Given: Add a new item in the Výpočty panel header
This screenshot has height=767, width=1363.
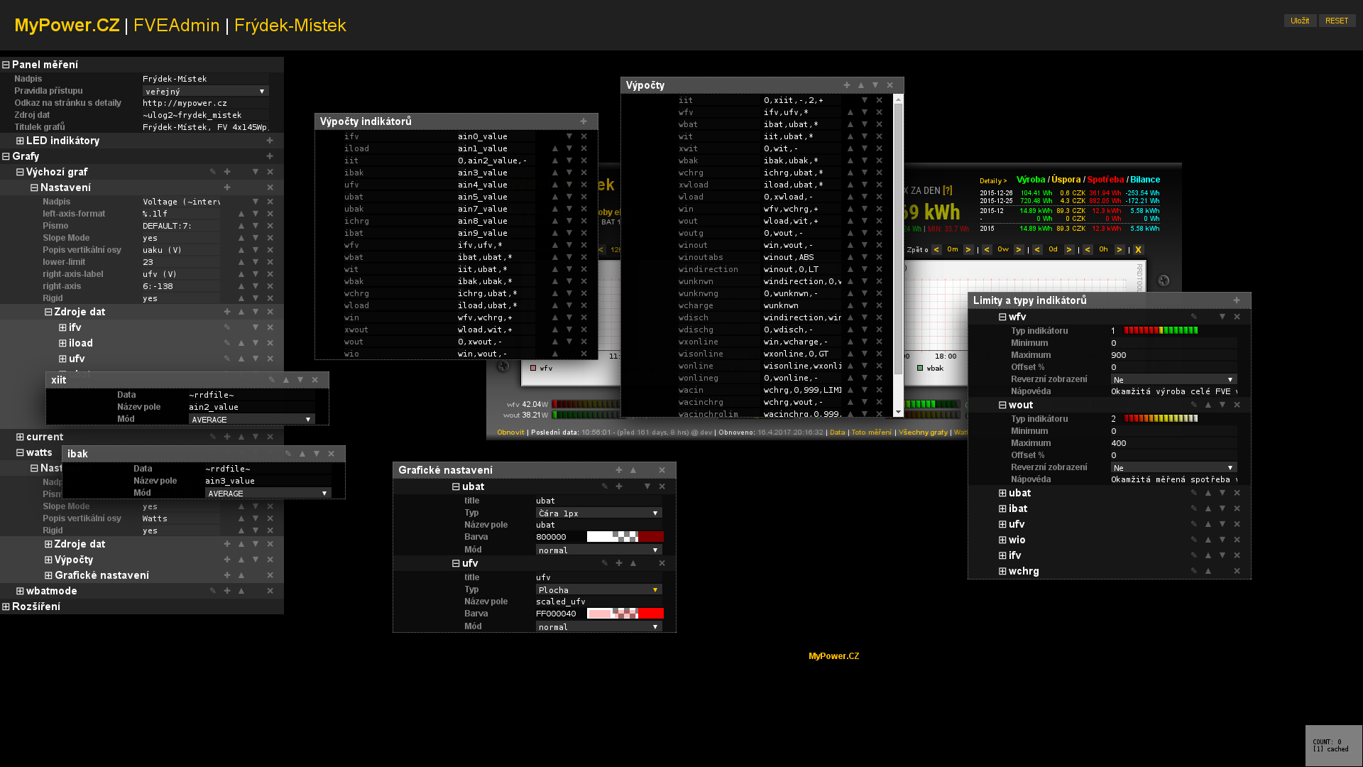Looking at the screenshot, I should 846,85.
